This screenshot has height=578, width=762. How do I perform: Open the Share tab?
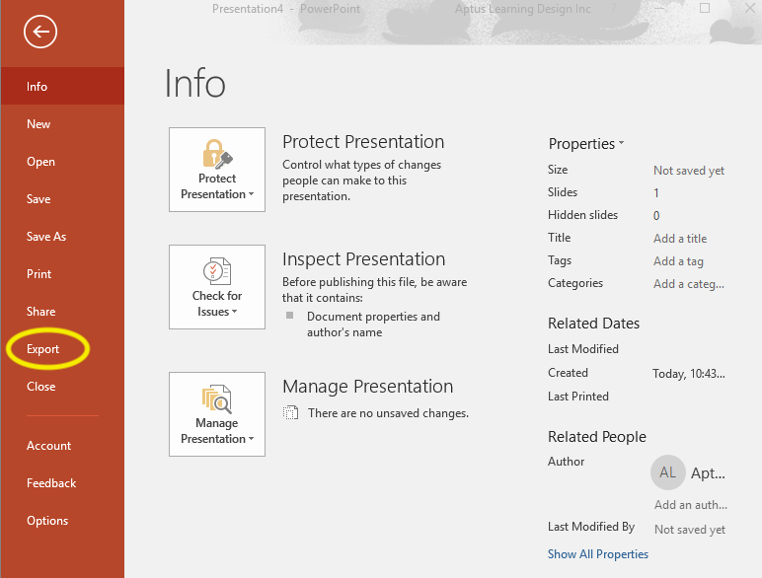point(62,312)
